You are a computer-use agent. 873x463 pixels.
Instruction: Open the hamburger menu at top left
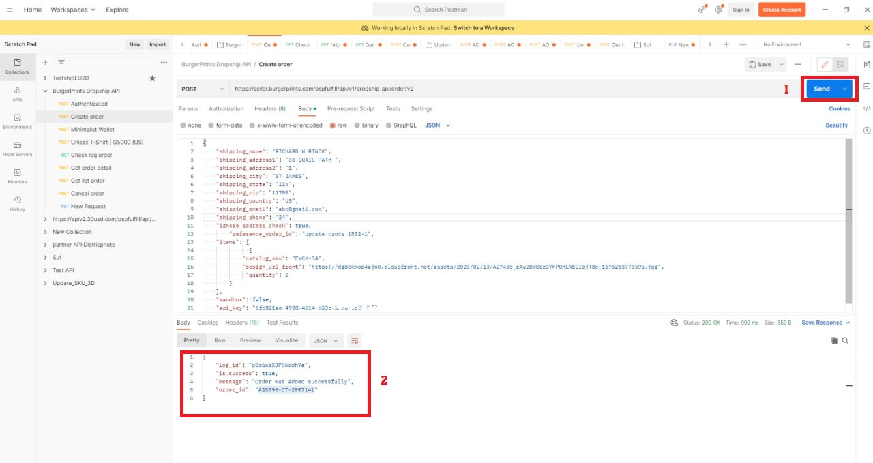10,10
